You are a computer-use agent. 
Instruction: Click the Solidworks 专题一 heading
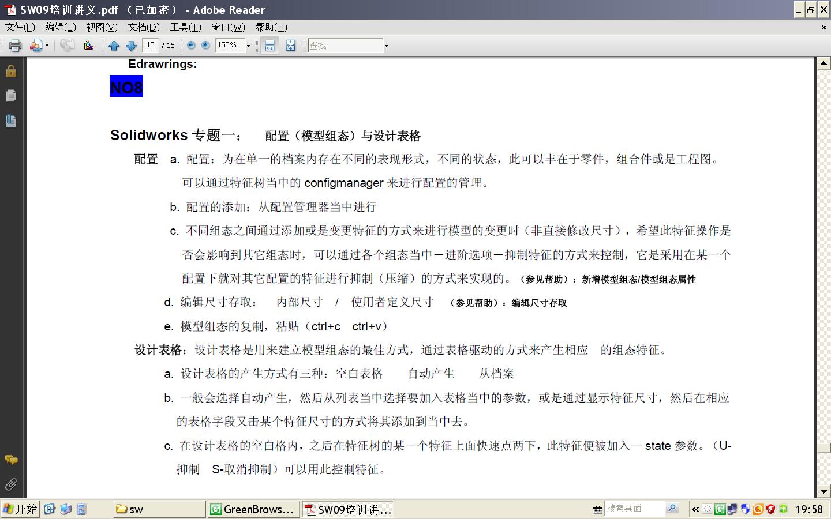coord(177,136)
